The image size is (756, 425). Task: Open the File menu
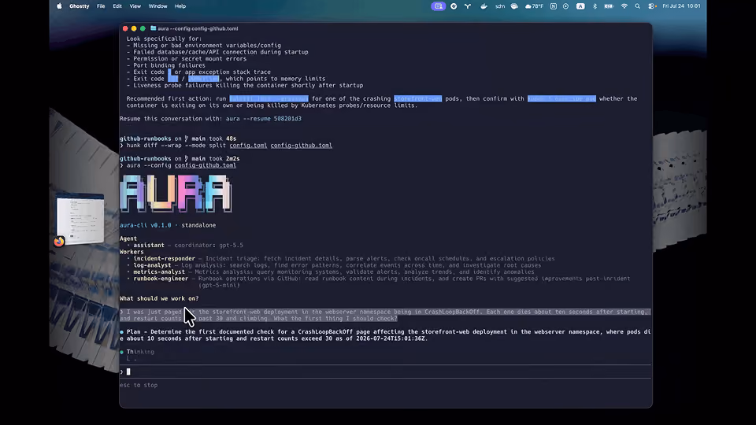[101, 6]
